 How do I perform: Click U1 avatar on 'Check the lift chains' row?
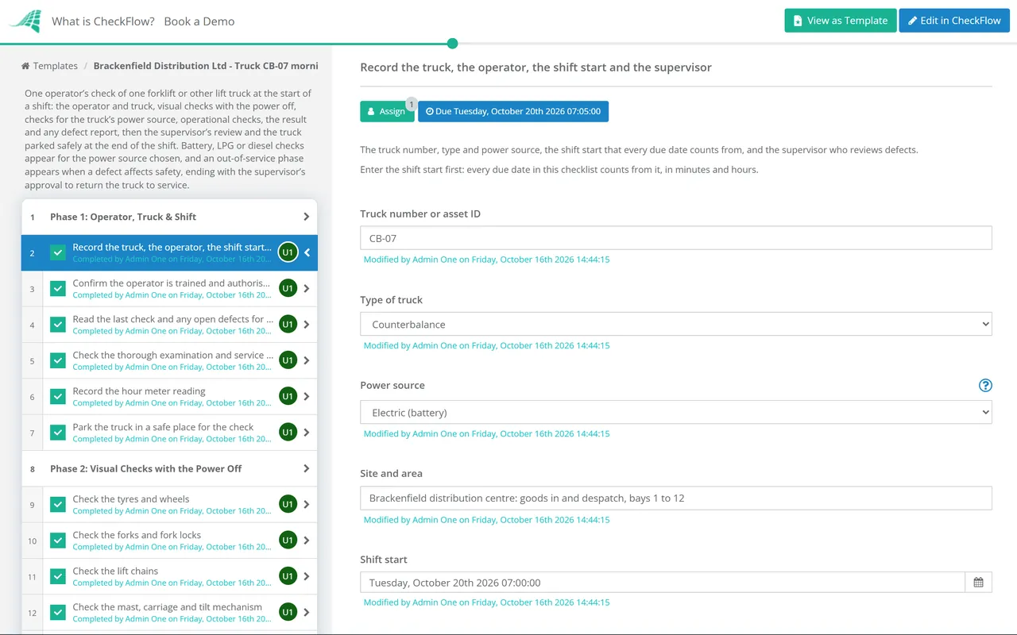pos(288,575)
